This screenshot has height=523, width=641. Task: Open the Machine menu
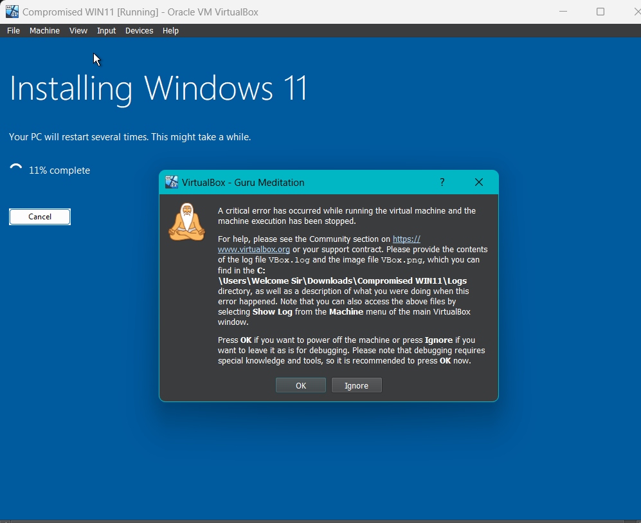(x=44, y=31)
